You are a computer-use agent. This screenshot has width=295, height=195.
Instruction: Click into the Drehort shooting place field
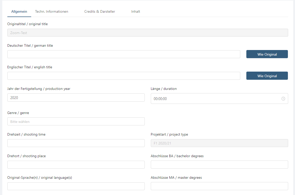(76, 165)
